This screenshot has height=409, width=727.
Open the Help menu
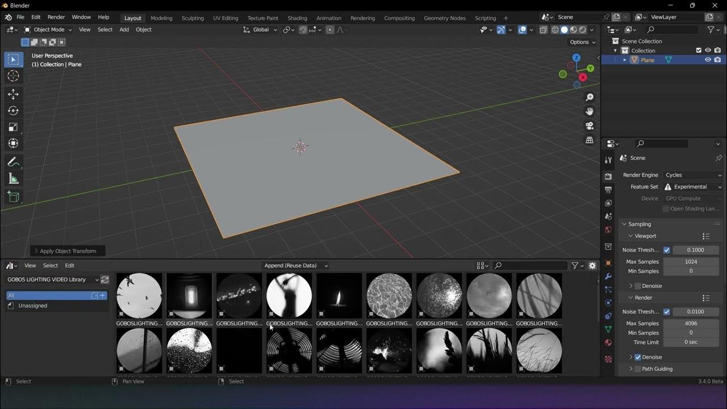pyautogui.click(x=103, y=18)
